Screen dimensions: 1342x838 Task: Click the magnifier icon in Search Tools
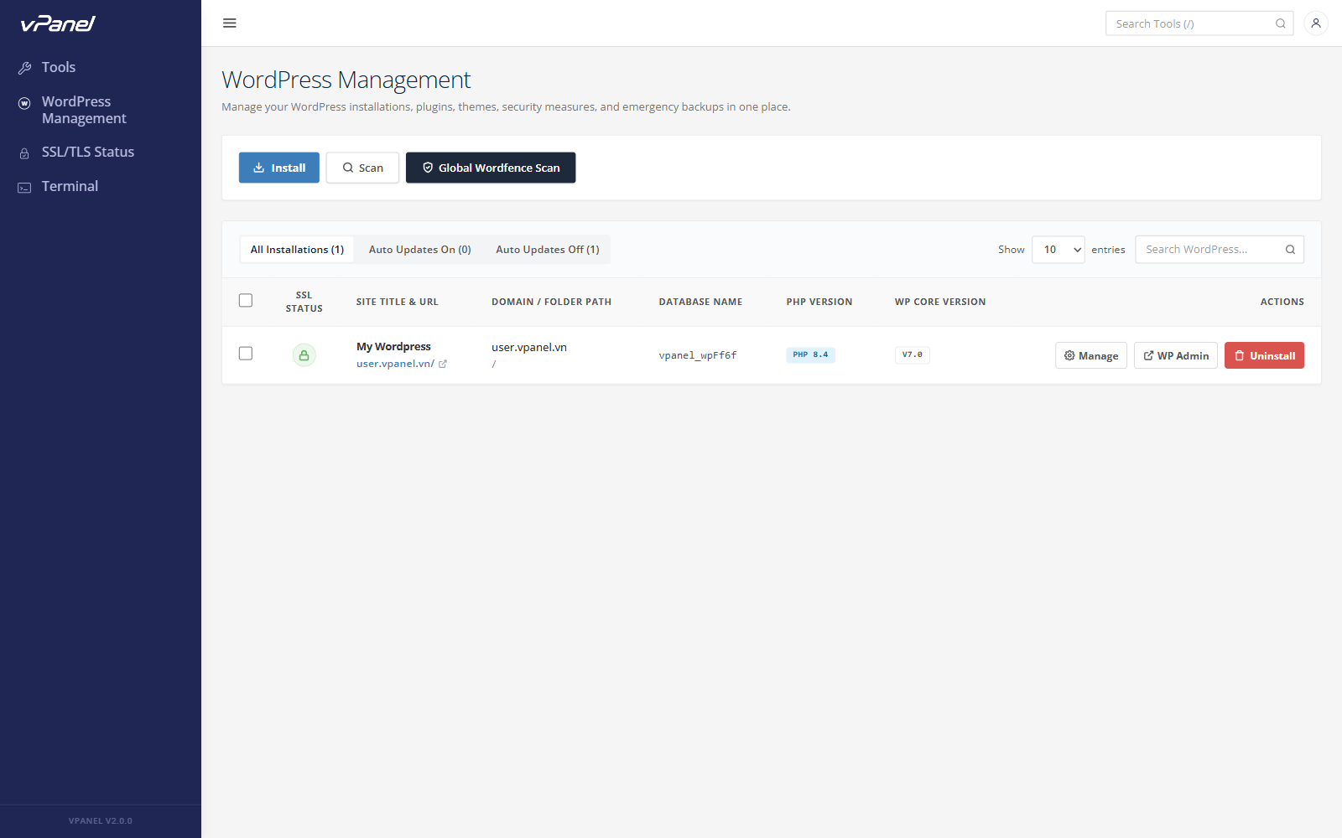(1281, 23)
